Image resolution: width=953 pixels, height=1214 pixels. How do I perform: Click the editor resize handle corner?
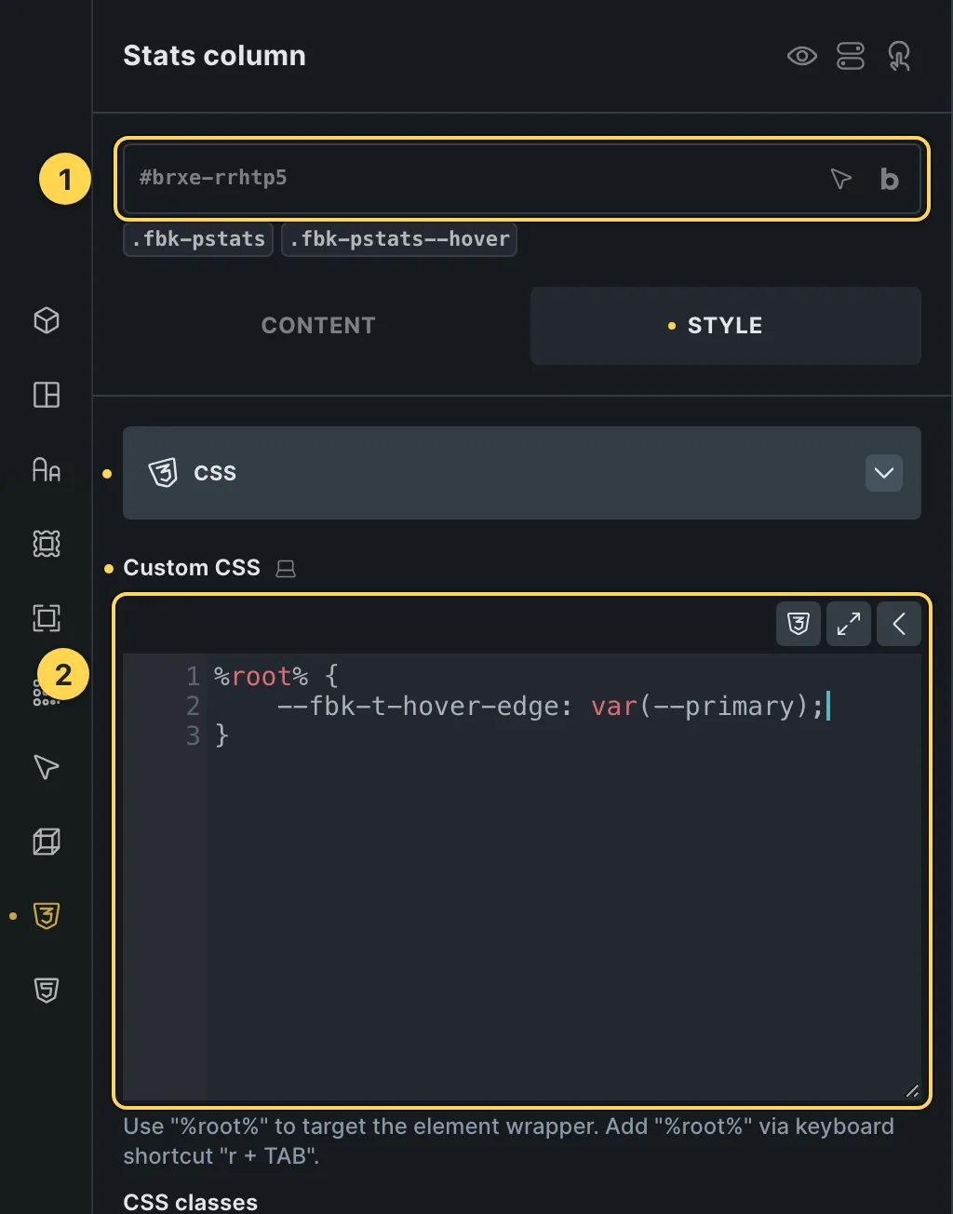coord(912,1091)
